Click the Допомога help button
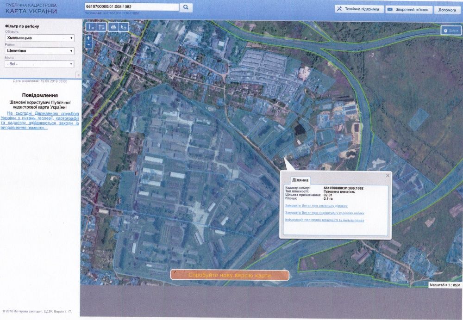The height and width of the screenshot is (320, 463). pos(447,10)
